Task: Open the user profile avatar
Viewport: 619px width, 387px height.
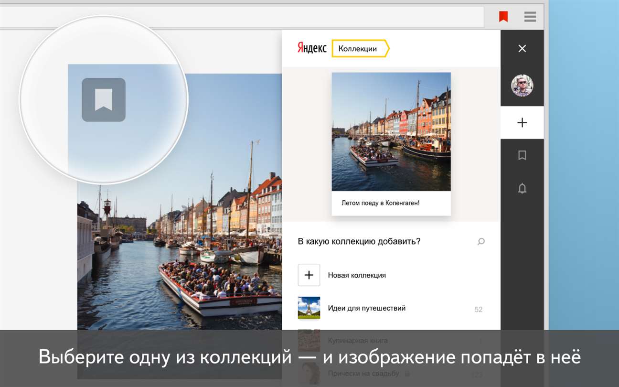Action: 522,86
